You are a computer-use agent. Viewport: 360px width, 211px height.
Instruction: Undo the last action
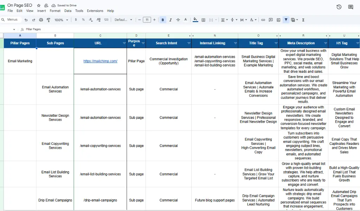pos(26,20)
